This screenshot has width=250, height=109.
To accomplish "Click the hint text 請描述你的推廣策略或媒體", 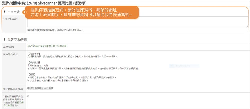I will [56, 30].
